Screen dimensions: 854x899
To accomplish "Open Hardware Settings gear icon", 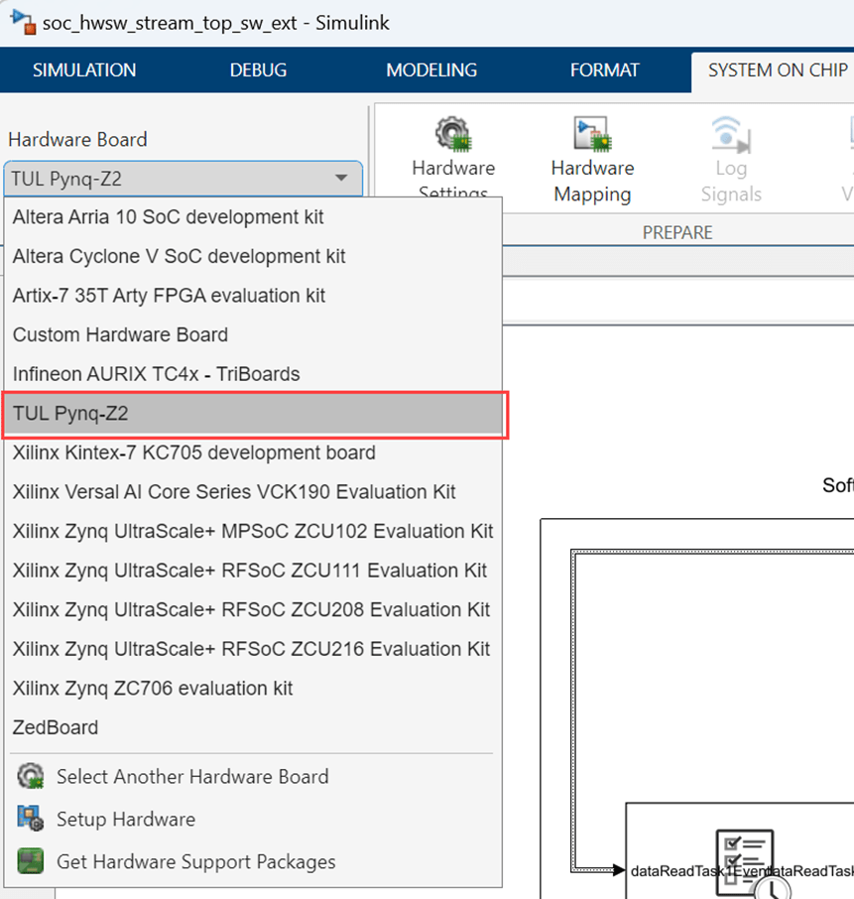I will tap(453, 134).
